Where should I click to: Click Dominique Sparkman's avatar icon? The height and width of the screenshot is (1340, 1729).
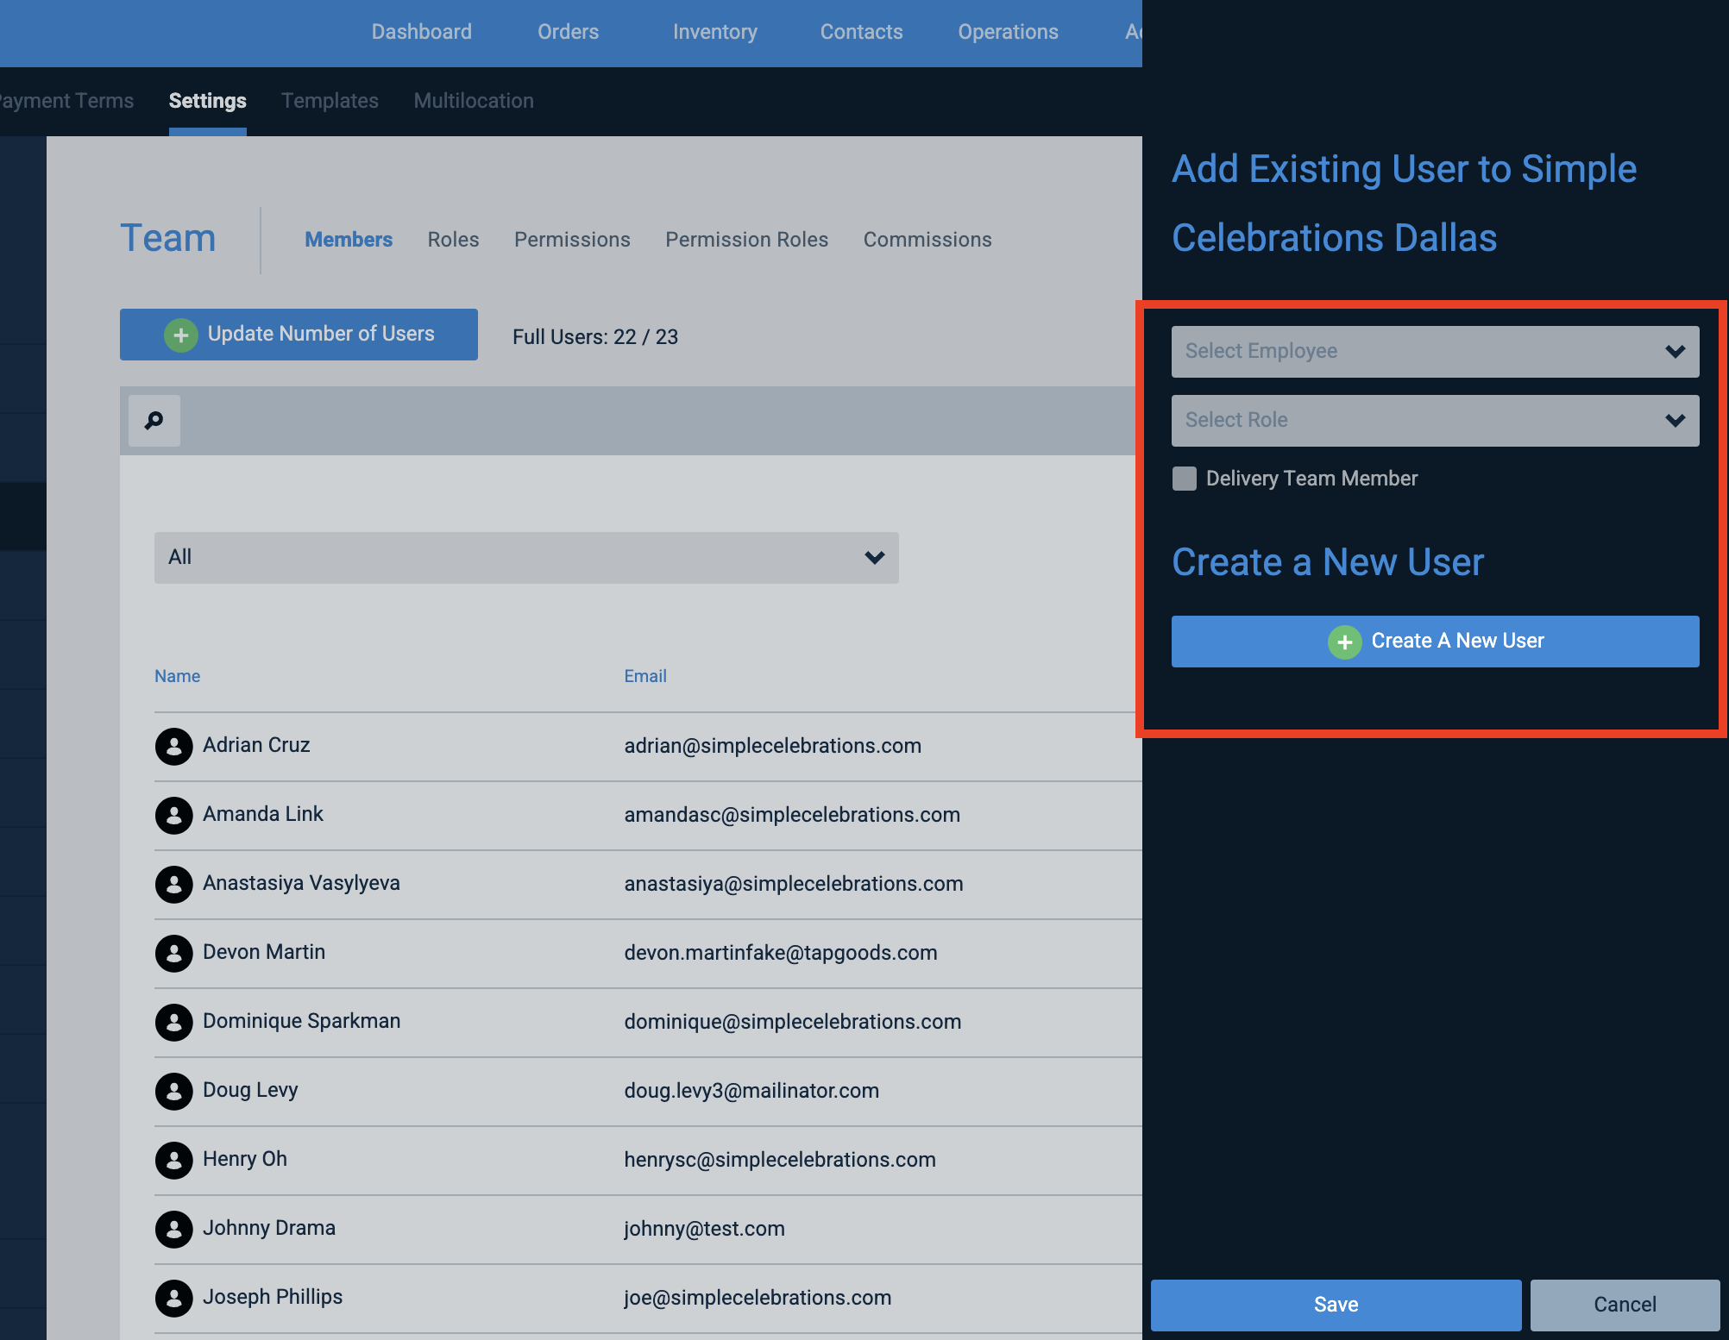pos(173,1023)
